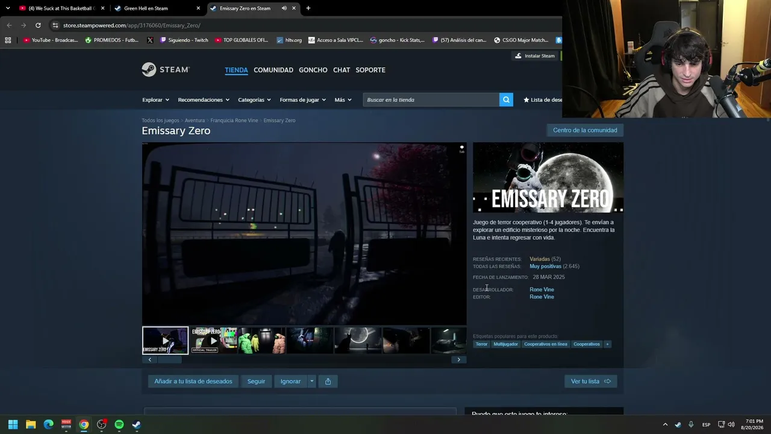Close the Green Hell en Steam tab
The image size is (771, 434).
198,8
